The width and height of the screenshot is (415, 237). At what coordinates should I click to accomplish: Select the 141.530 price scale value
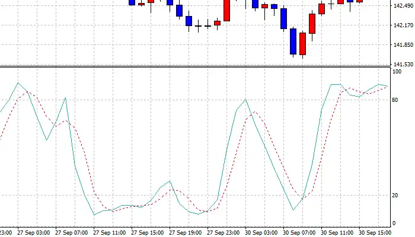(403, 64)
